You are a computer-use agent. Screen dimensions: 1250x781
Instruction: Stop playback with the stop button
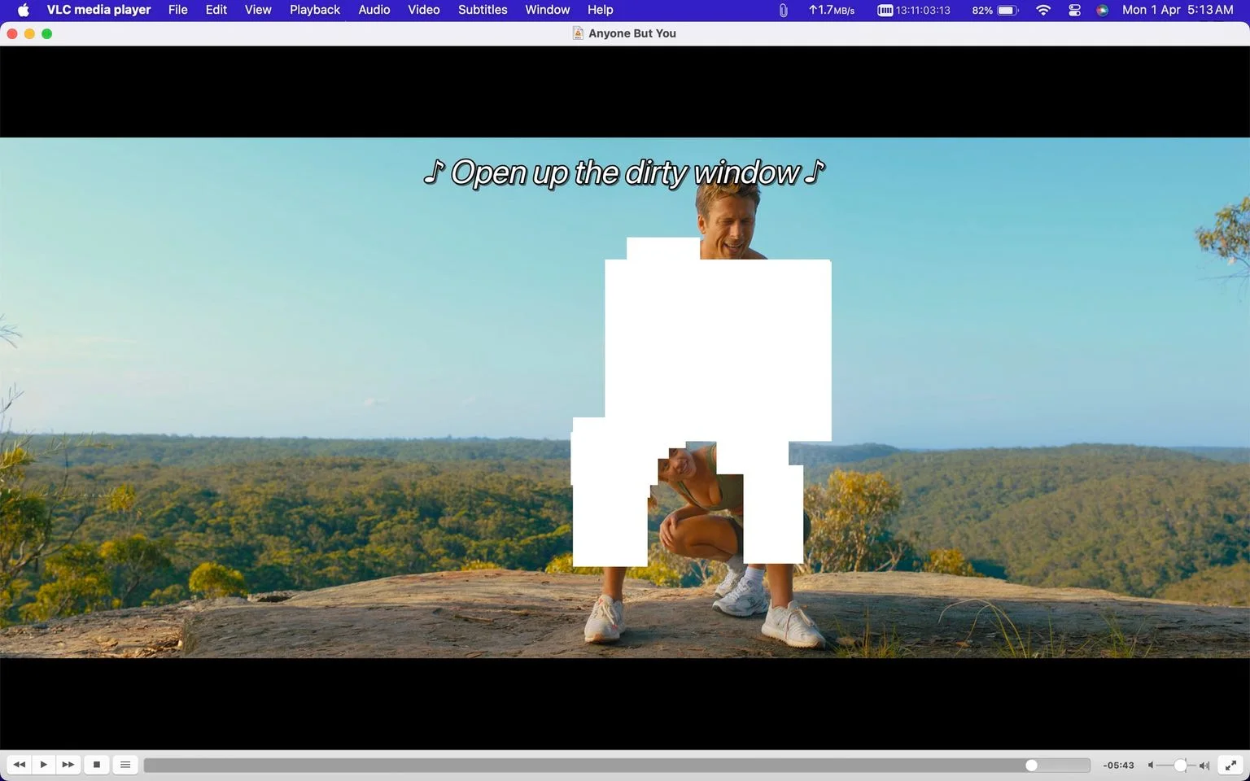(x=96, y=765)
